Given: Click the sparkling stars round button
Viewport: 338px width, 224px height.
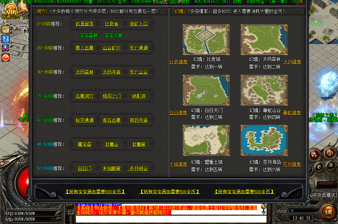Looking at the screenshot, I should pyautogui.click(x=315, y=154).
